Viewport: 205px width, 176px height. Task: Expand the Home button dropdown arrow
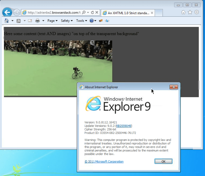tap(12, 21)
